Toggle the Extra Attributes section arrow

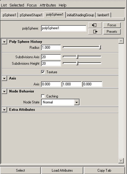pos(4,110)
